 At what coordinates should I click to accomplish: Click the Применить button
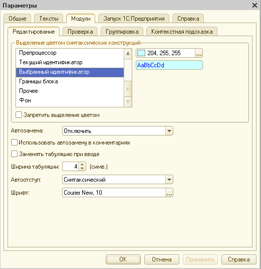[x=200, y=259]
